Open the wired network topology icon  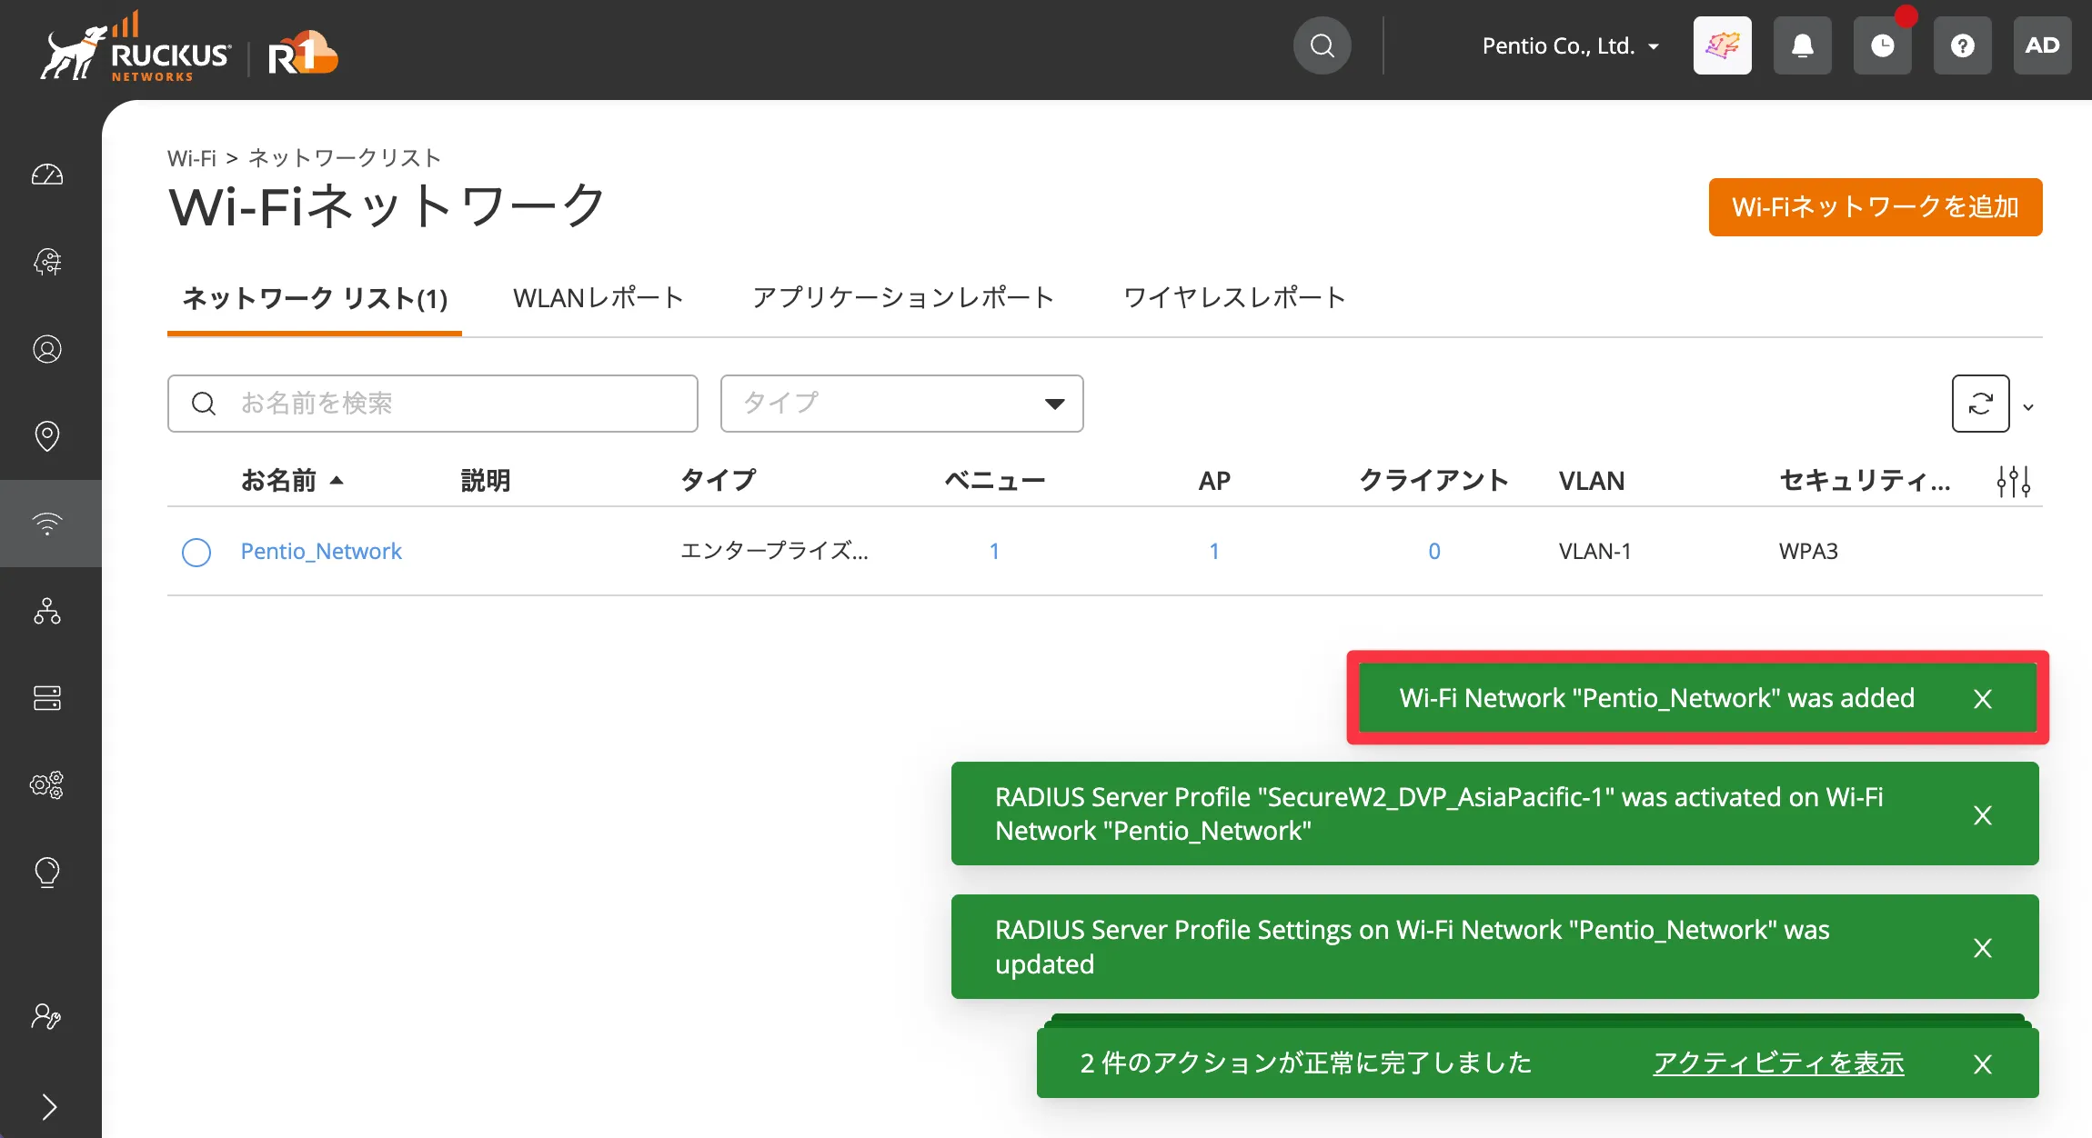pos(47,611)
